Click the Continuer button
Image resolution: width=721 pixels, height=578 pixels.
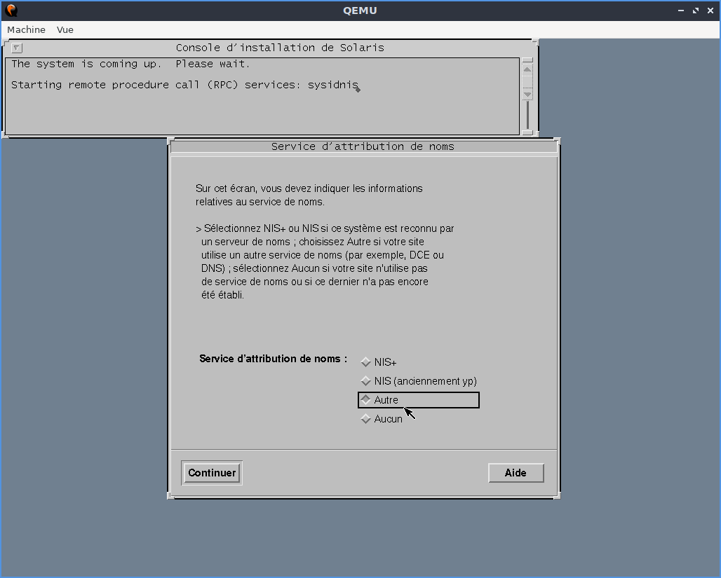pyautogui.click(x=212, y=473)
